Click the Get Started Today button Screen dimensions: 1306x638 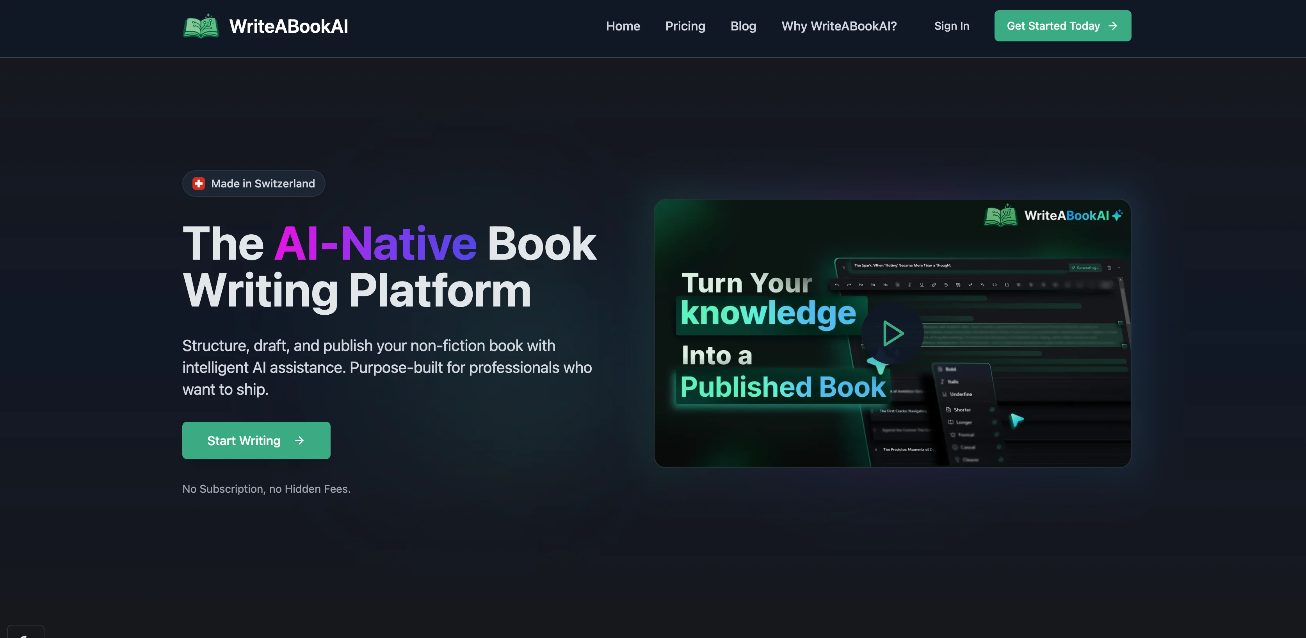pyautogui.click(x=1062, y=26)
